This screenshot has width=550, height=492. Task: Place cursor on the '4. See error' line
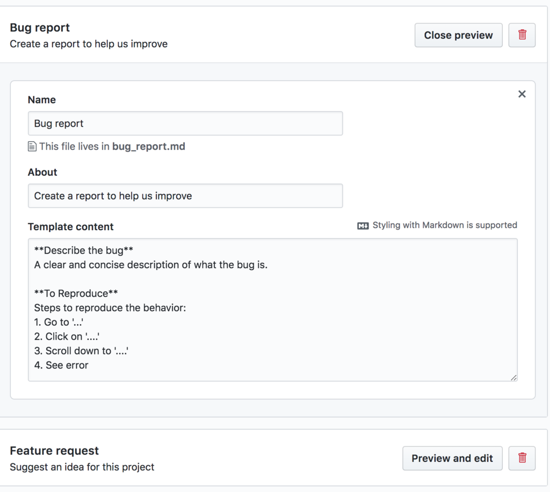(x=61, y=366)
